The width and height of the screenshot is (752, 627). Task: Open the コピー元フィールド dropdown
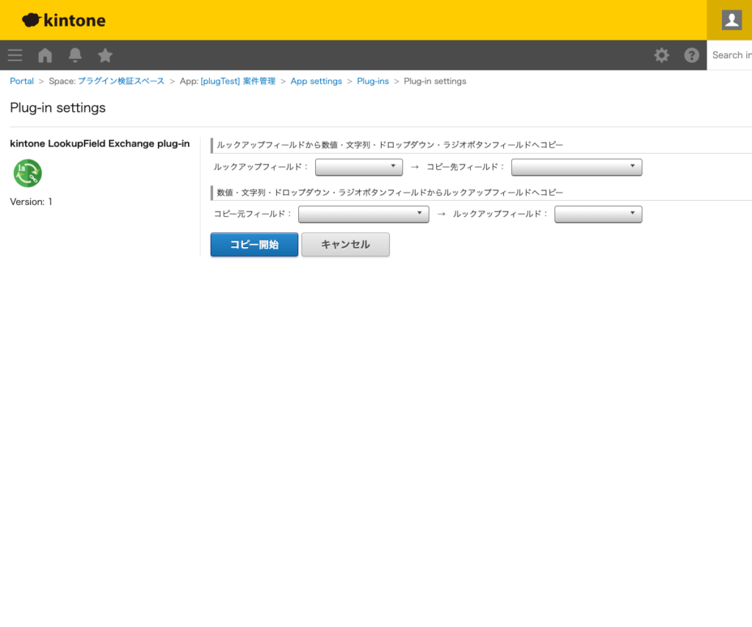pos(364,214)
